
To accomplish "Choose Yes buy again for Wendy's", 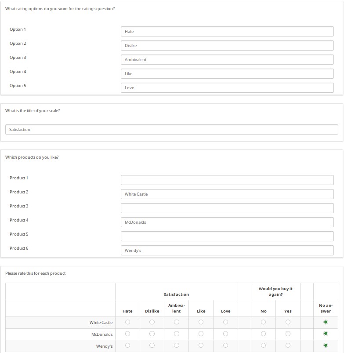I will pos(288,346).
